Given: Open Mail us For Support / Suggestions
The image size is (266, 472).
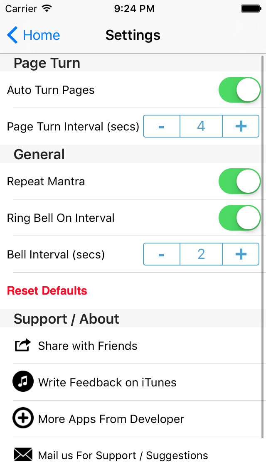Looking at the screenshot, I should (x=123, y=455).
